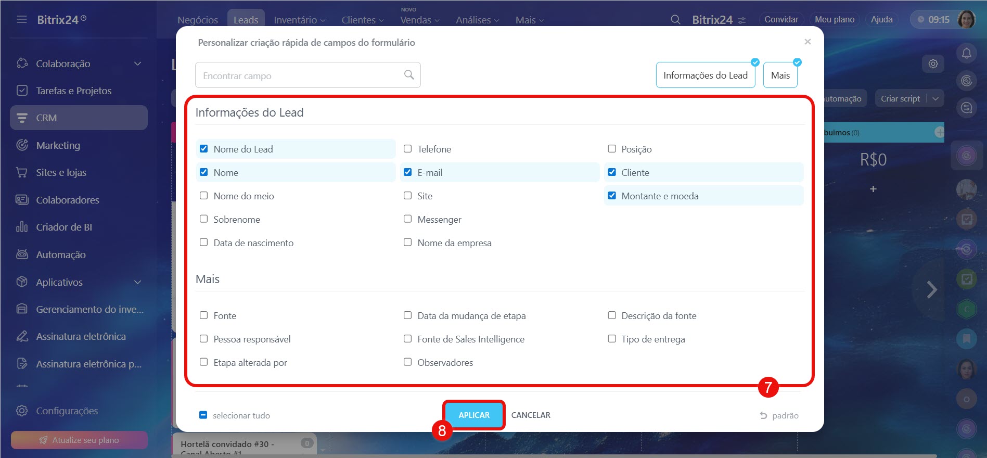This screenshot has height=458, width=987.
Task: Open Marketing from the sidebar
Action: pyautogui.click(x=58, y=145)
